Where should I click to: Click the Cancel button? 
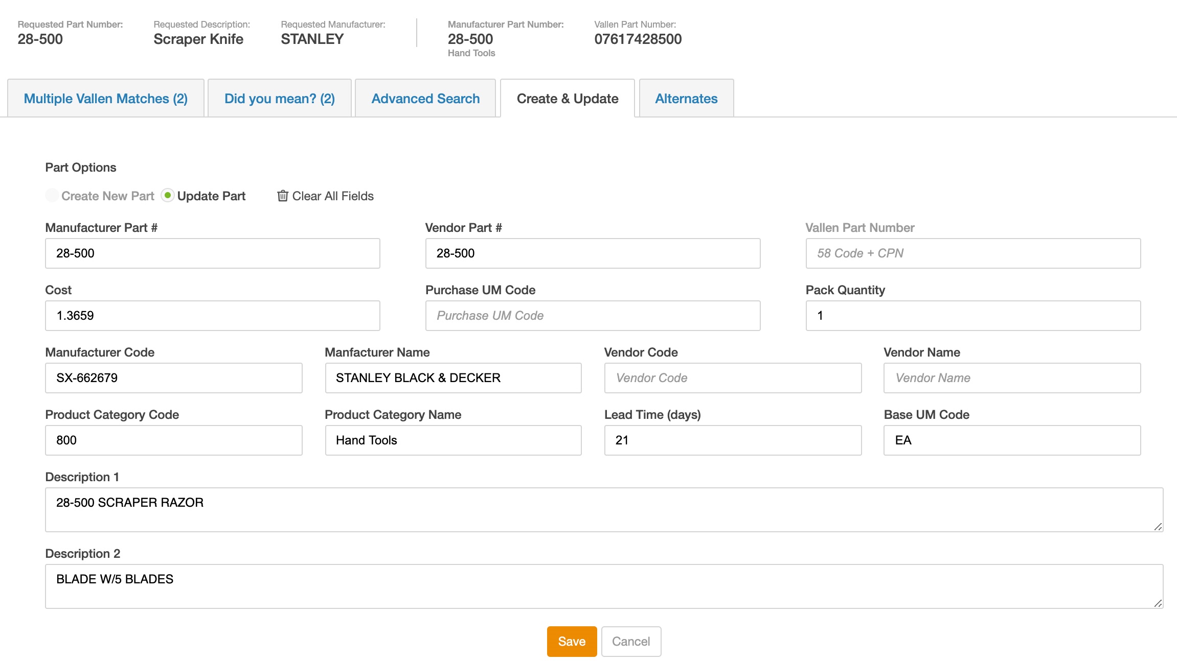(x=631, y=642)
